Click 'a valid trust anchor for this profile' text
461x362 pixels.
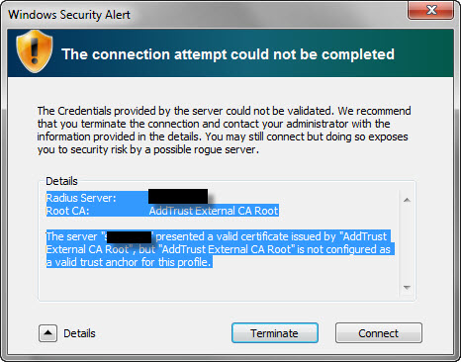click(x=129, y=262)
